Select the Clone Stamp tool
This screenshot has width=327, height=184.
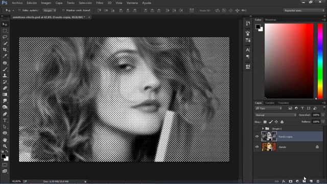coord(5,76)
